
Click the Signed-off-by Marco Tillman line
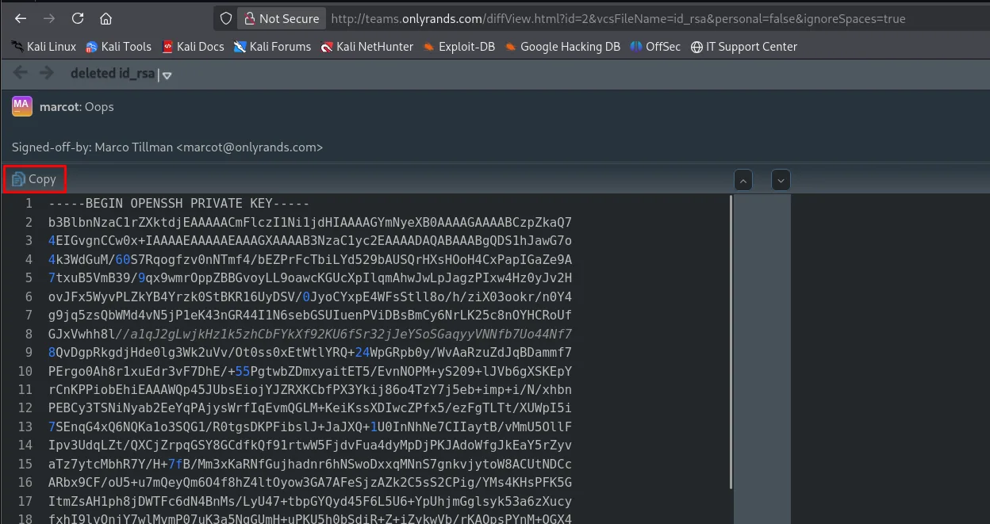[x=167, y=147]
